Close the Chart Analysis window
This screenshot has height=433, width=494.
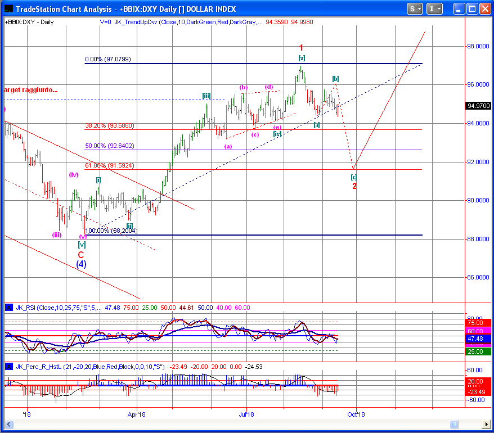(485, 8)
